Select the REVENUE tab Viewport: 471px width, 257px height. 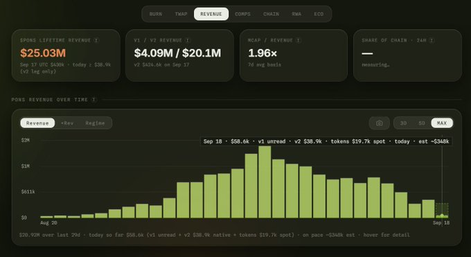(211, 14)
